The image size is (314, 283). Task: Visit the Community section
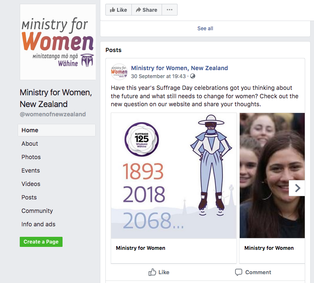[x=37, y=211]
